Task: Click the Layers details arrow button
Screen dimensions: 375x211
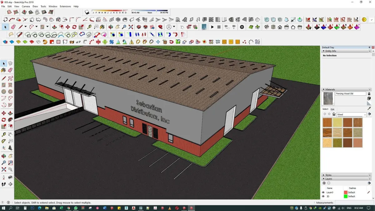Action: coord(369,183)
